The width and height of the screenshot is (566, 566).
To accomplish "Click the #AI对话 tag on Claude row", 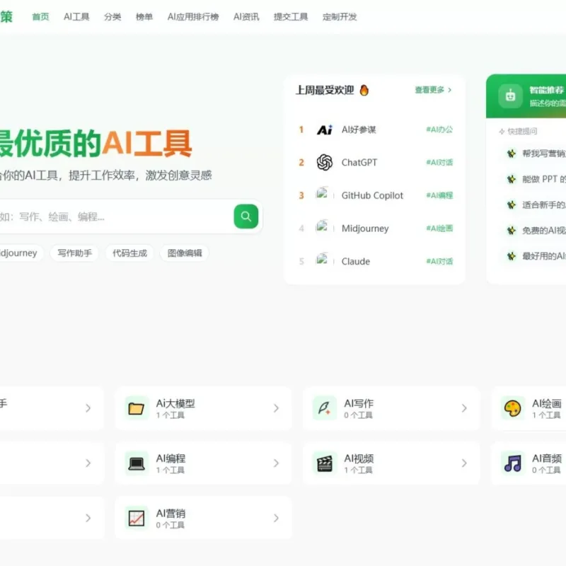I will tap(439, 261).
